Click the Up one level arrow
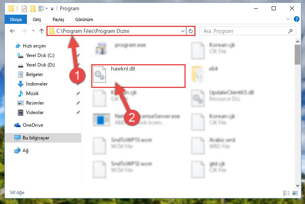Viewport: 305px width, 204px height. click(41, 31)
